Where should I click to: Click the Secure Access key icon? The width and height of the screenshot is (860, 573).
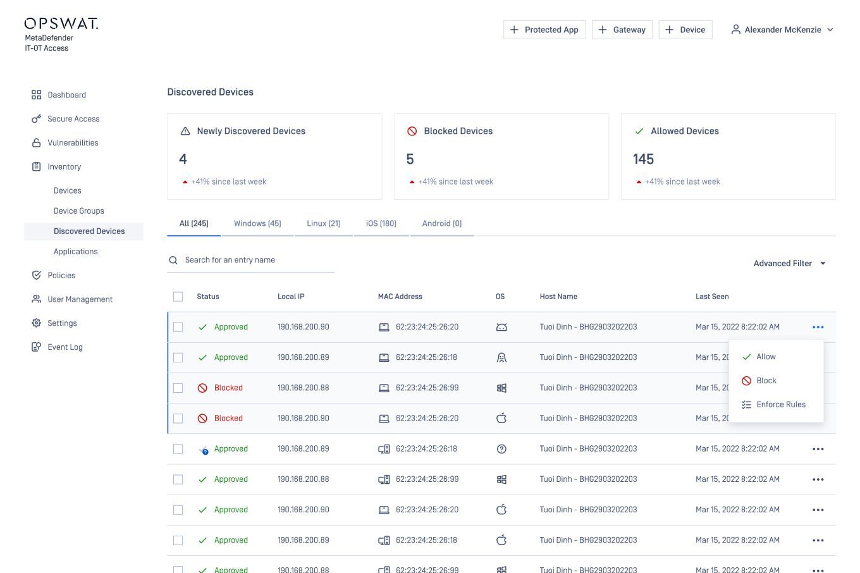coord(36,119)
